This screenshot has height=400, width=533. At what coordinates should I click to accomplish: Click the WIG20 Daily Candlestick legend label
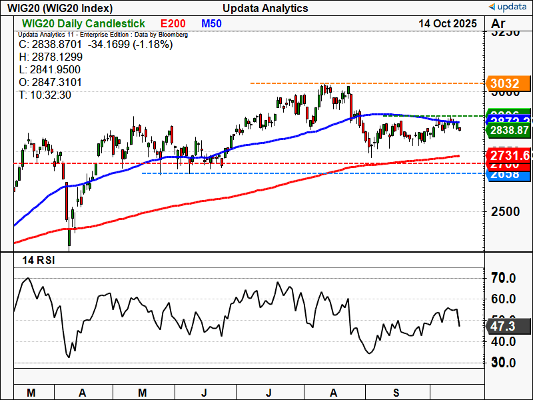coord(83,23)
